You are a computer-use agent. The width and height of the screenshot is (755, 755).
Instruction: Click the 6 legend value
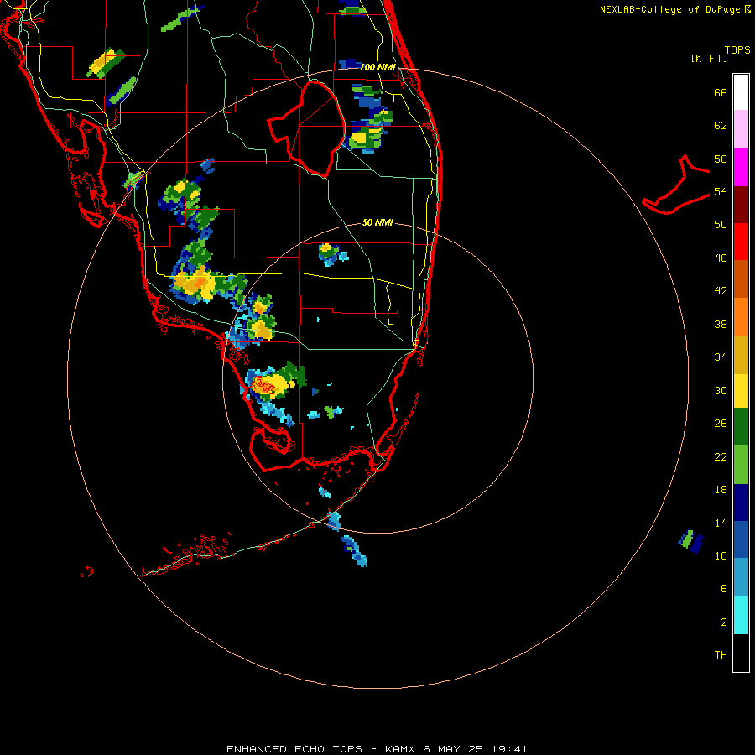coord(724,589)
